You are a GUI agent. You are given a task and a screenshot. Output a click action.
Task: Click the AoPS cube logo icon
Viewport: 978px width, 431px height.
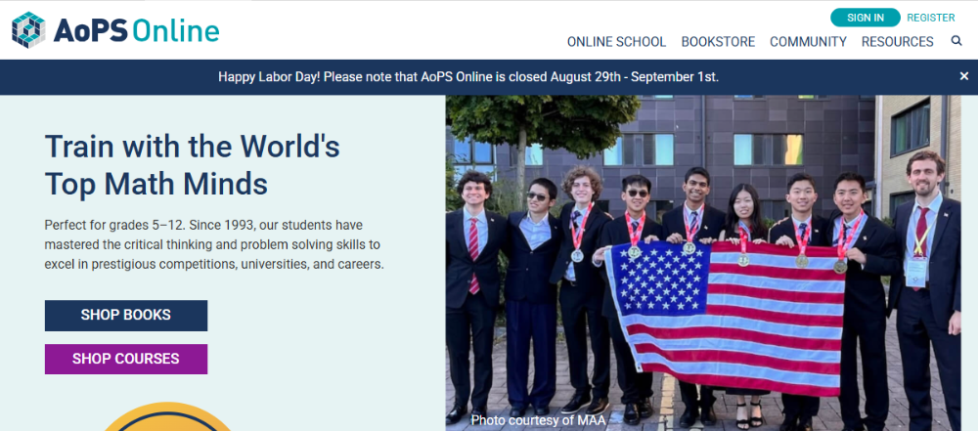29,29
